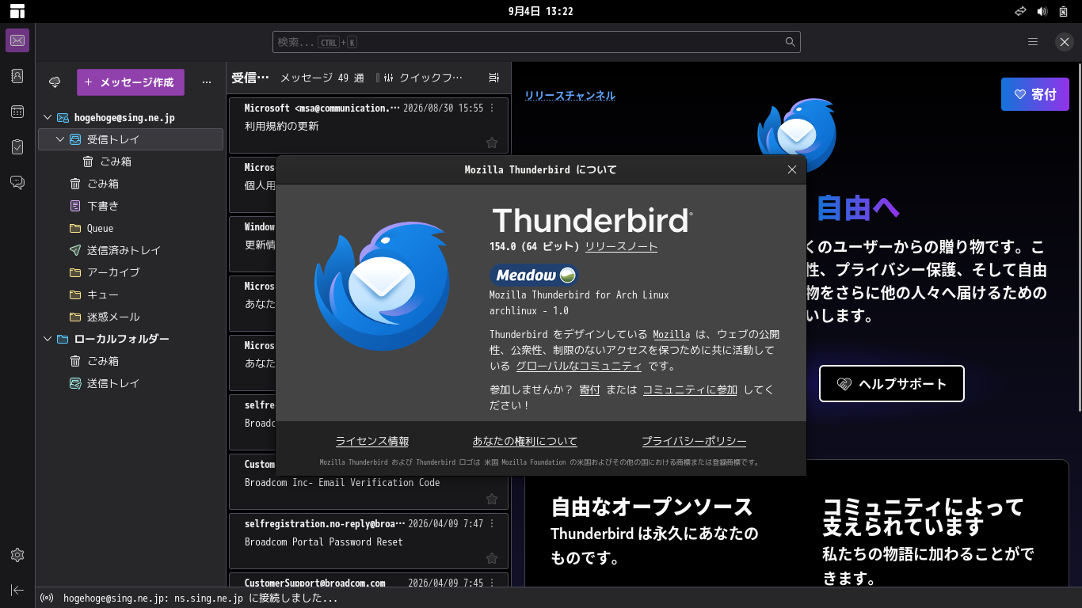Open the Chat space icon

17,183
